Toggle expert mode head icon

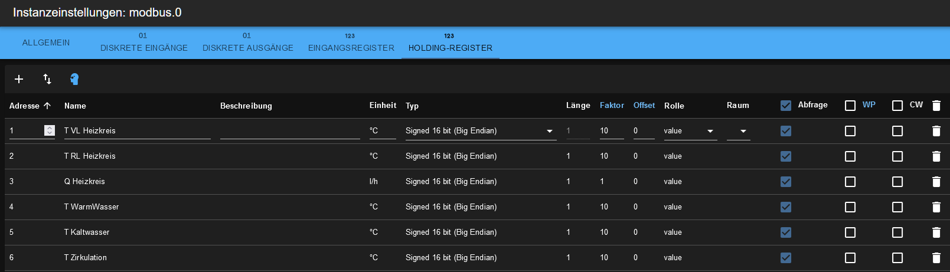[74, 79]
